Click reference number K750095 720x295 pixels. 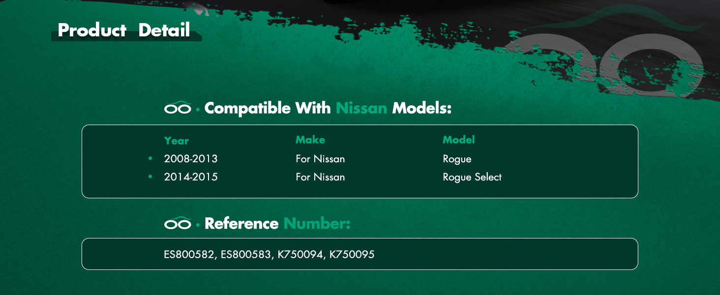pyautogui.click(x=352, y=255)
